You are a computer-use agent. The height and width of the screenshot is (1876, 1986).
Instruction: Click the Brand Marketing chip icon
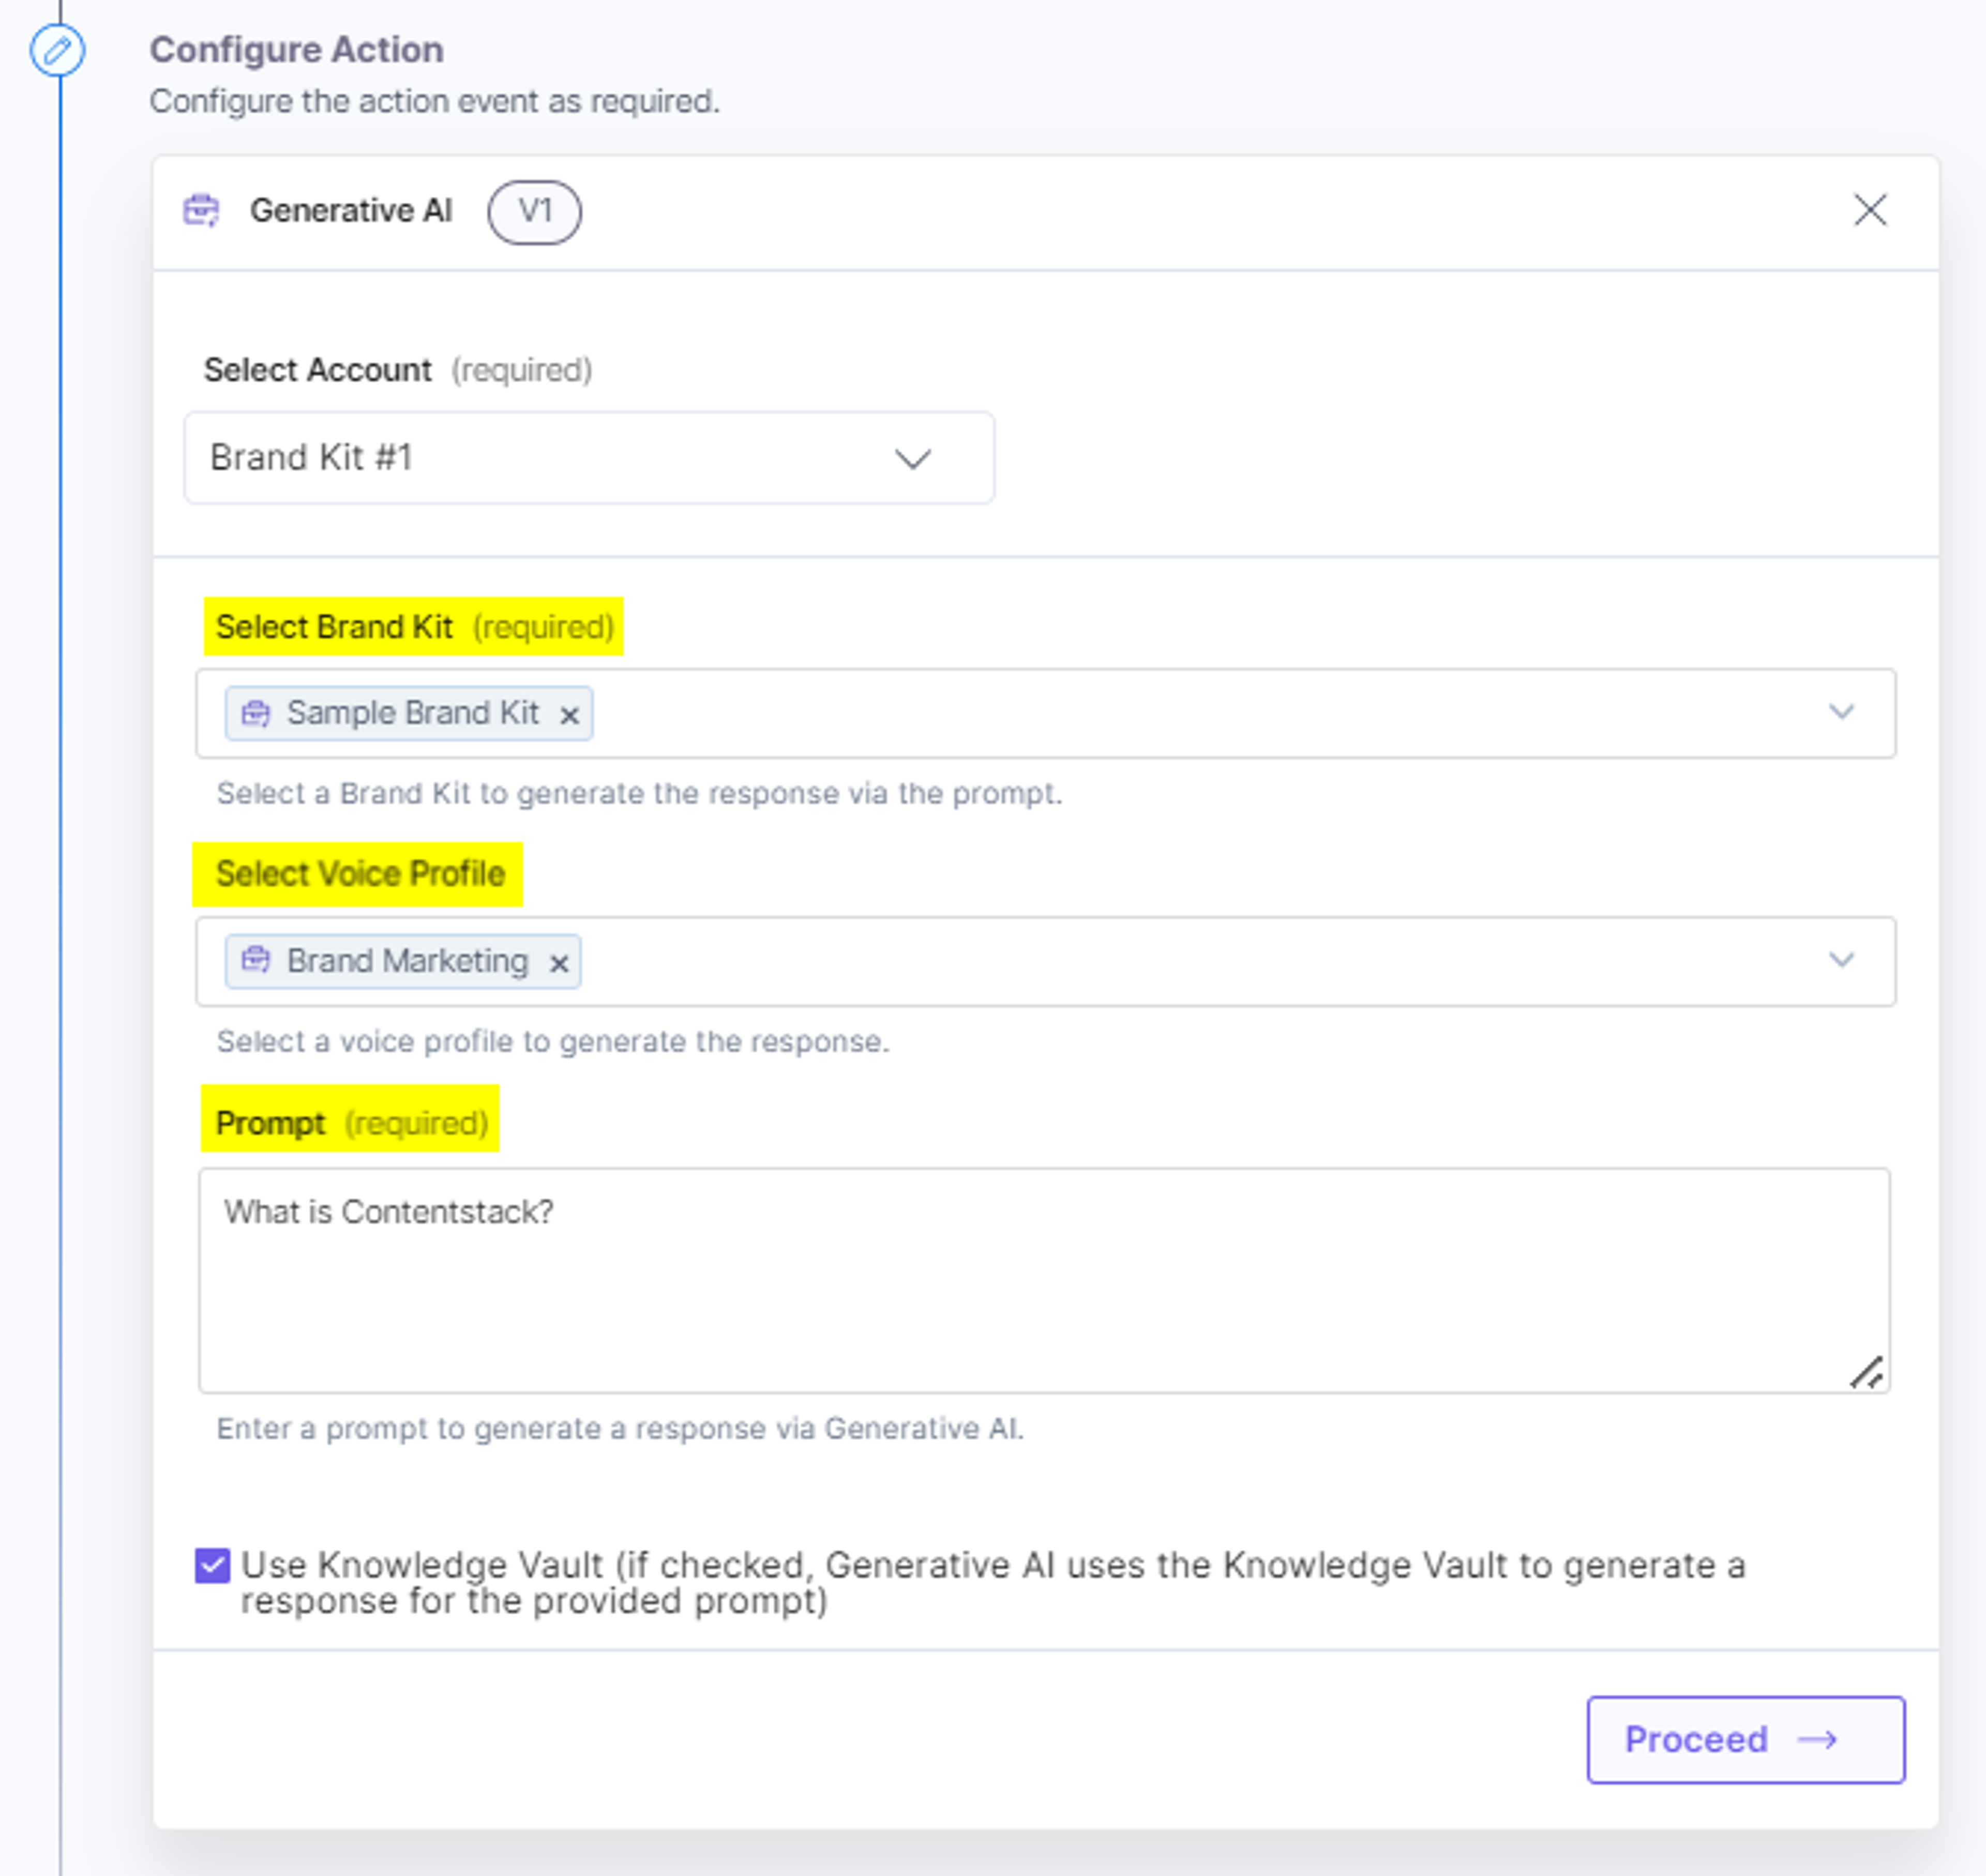(x=256, y=960)
